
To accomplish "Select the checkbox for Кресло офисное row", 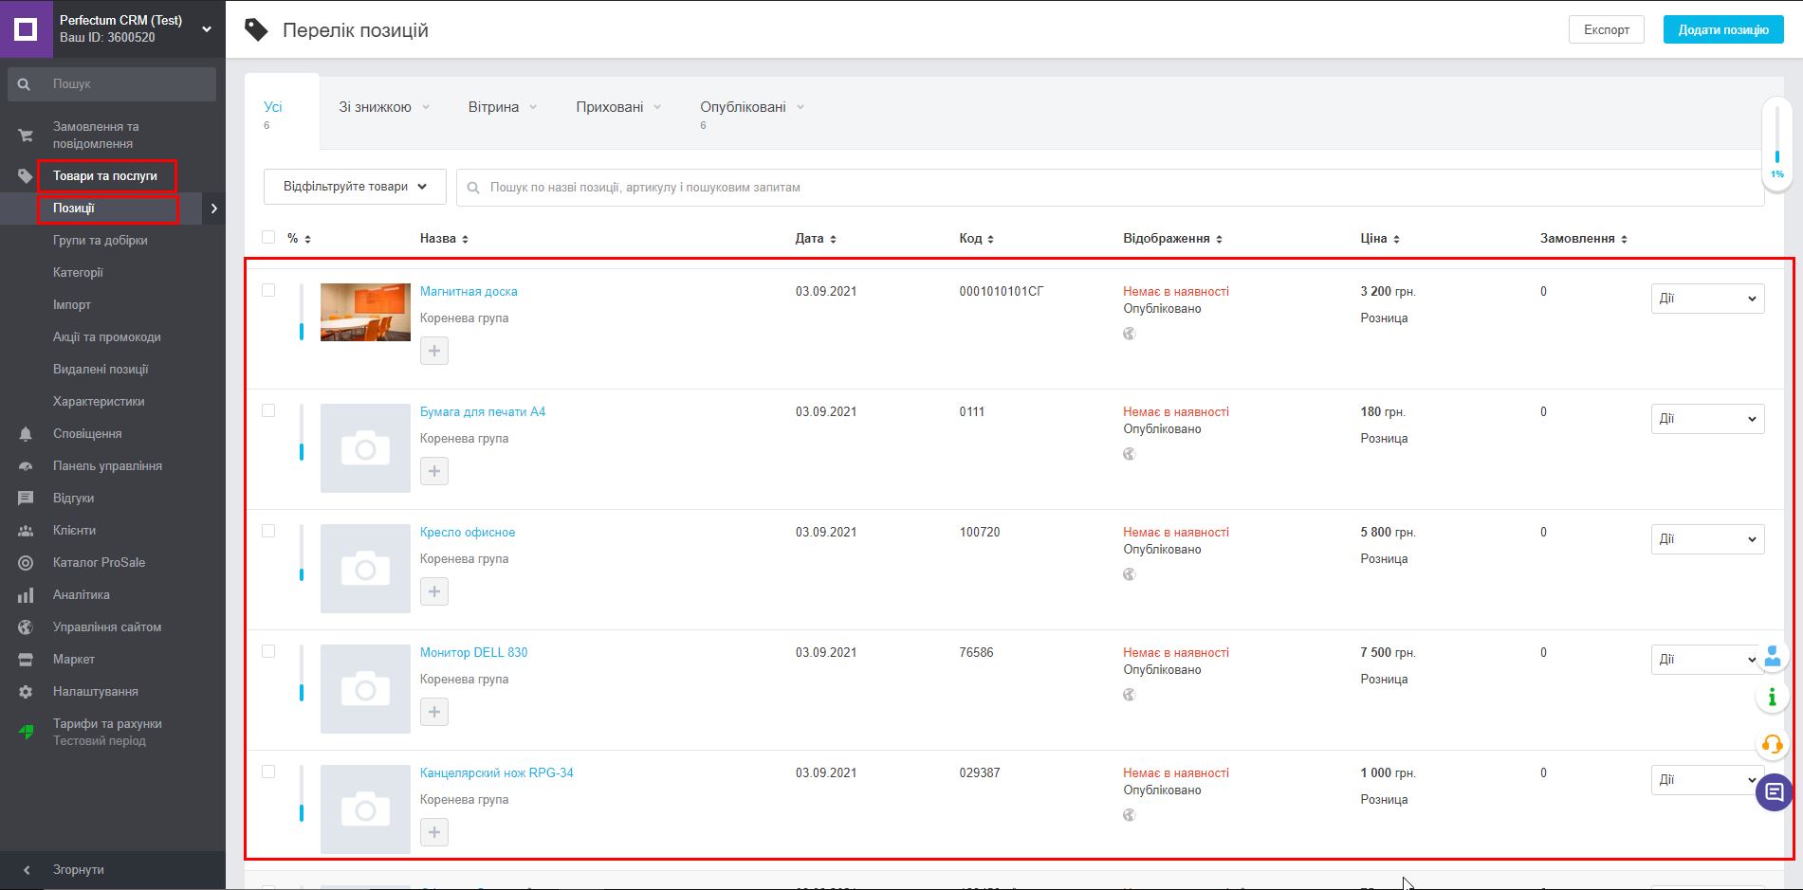I will (268, 531).
